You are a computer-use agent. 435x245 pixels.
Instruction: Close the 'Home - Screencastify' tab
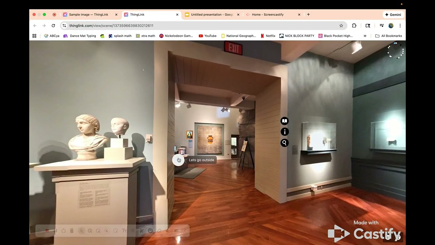[x=299, y=15]
